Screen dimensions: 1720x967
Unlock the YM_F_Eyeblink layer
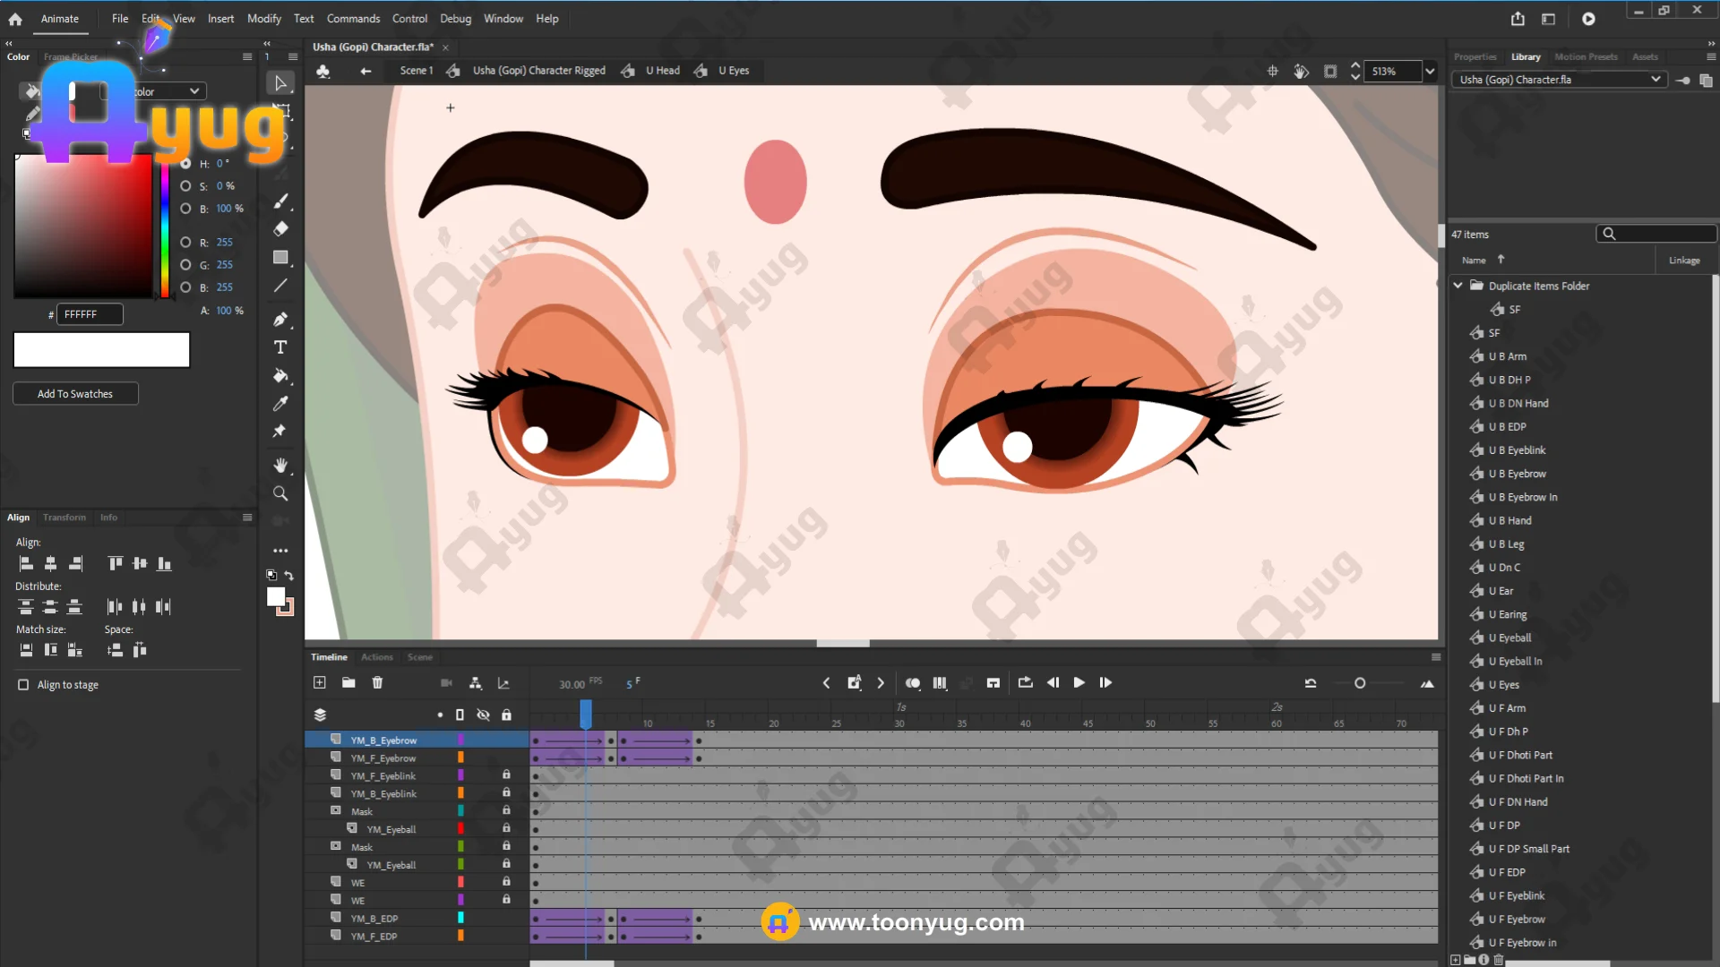point(506,775)
